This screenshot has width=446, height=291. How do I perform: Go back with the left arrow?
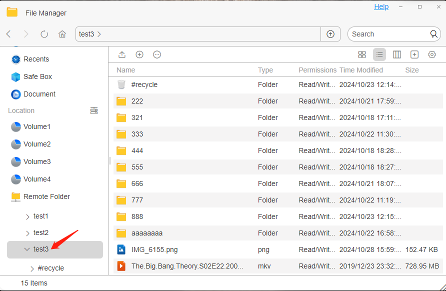pyautogui.click(x=8, y=34)
